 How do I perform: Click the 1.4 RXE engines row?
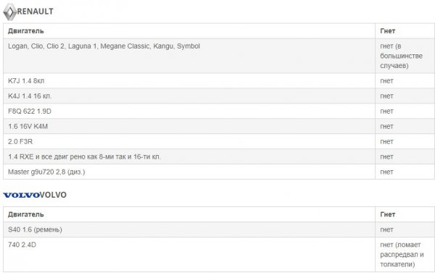pos(219,157)
